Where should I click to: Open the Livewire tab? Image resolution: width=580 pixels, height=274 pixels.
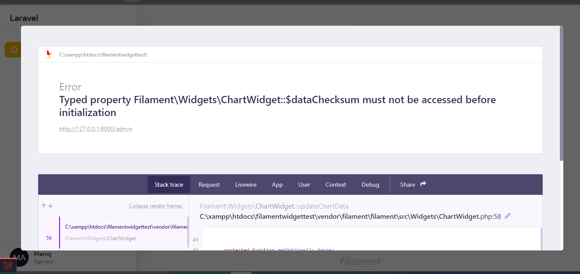(245, 185)
